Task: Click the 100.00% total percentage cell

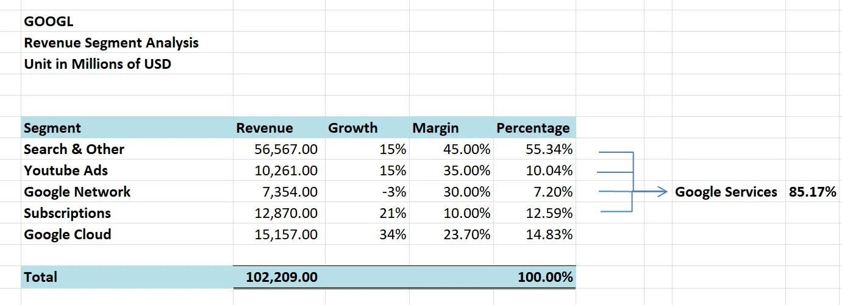Action: [x=535, y=277]
